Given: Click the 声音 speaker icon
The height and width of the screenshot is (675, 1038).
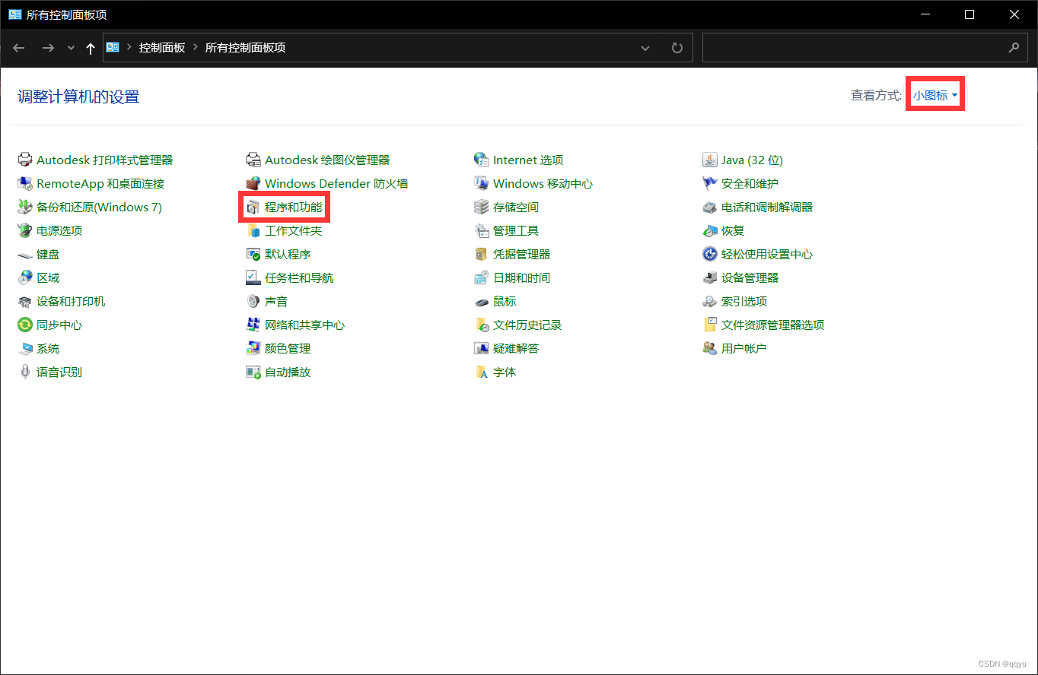Looking at the screenshot, I should (x=253, y=301).
